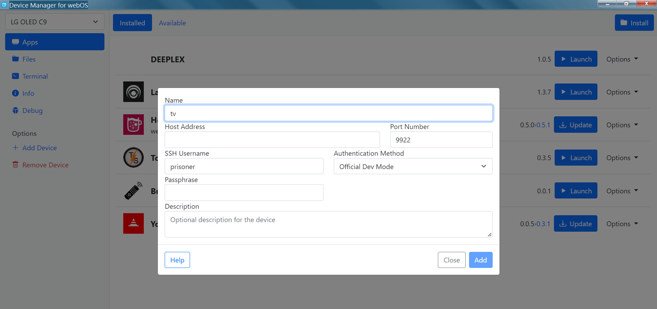Screen dimensions: 657x309
Task: Click the Files folder icon in sidebar
Action: 15,59
